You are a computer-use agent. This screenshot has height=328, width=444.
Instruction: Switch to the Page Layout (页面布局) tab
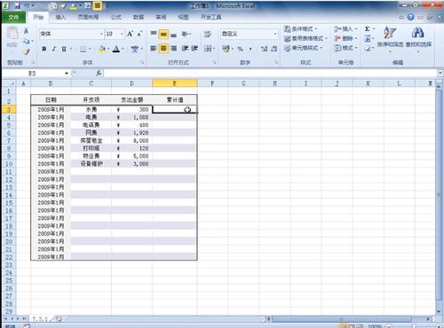[x=88, y=17]
